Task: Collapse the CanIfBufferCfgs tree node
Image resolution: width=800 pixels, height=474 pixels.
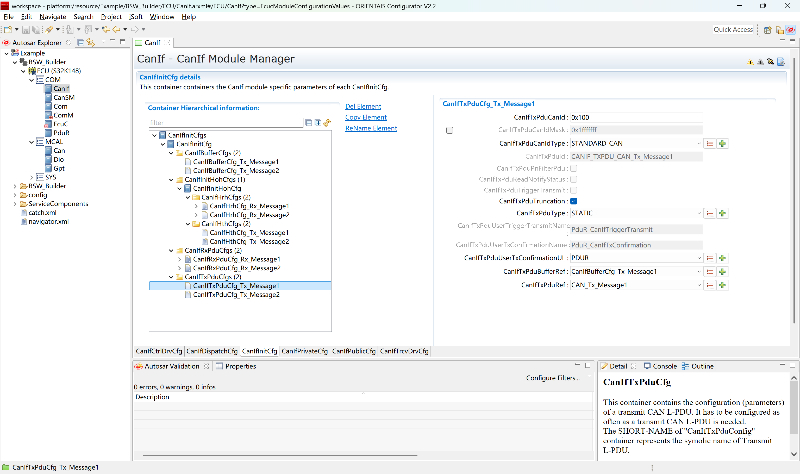Action: (x=171, y=153)
